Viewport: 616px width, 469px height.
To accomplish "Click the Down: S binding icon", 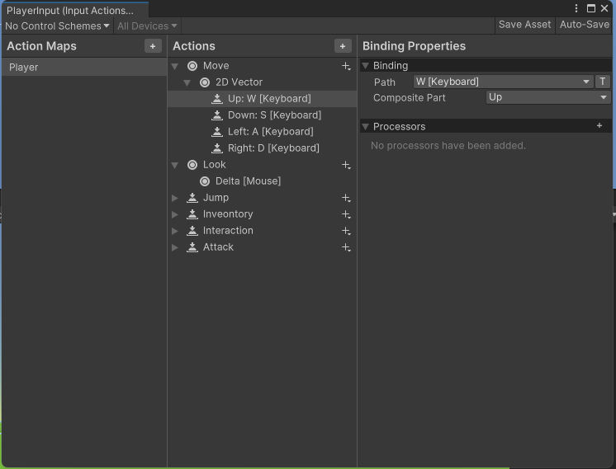I will (217, 115).
